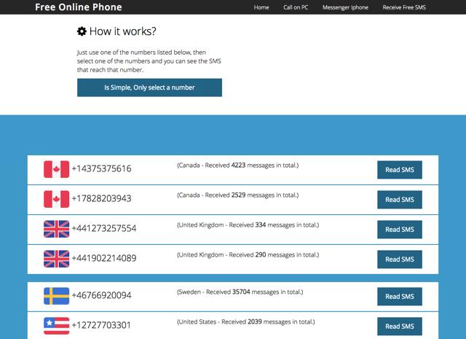
Task: Go to Call on PC page
Action: (x=296, y=7)
